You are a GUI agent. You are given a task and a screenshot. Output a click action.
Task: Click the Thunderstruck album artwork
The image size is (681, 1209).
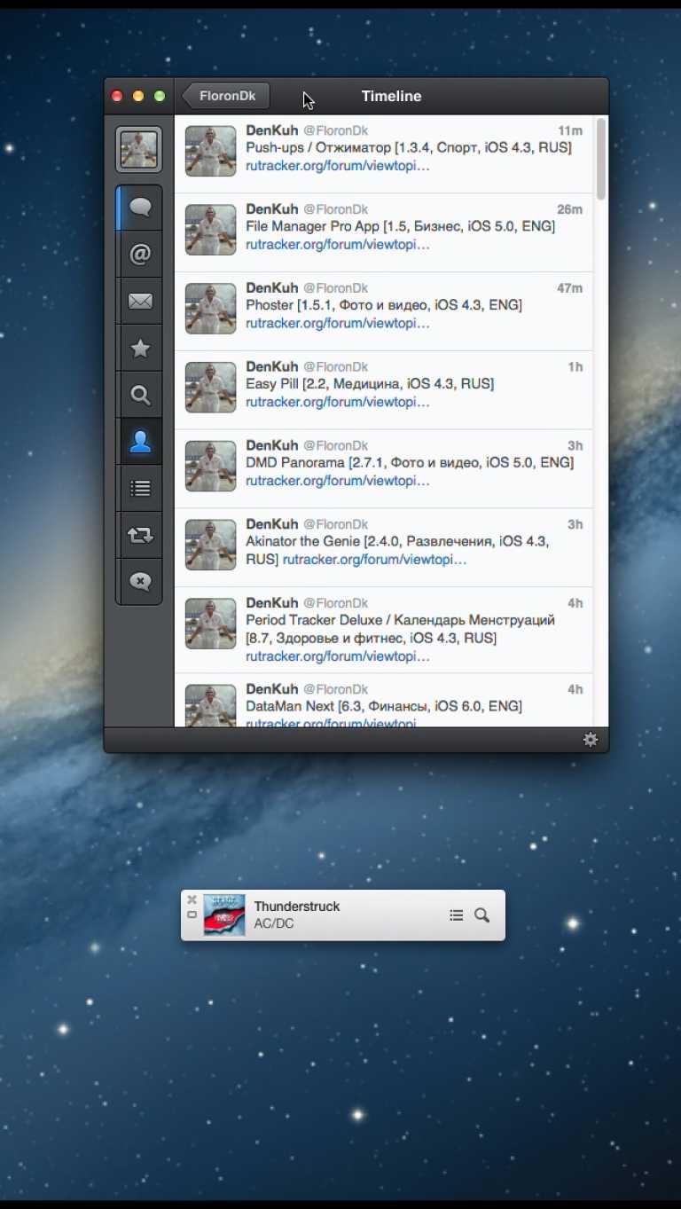pos(224,915)
